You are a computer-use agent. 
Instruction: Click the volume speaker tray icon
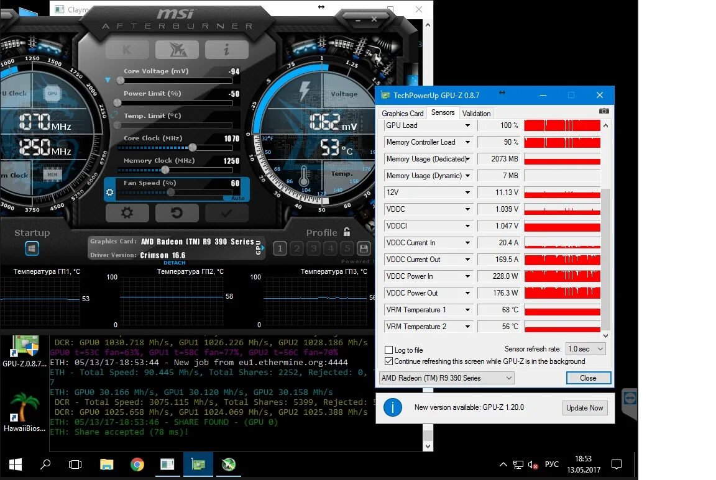[x=533, y=464]
